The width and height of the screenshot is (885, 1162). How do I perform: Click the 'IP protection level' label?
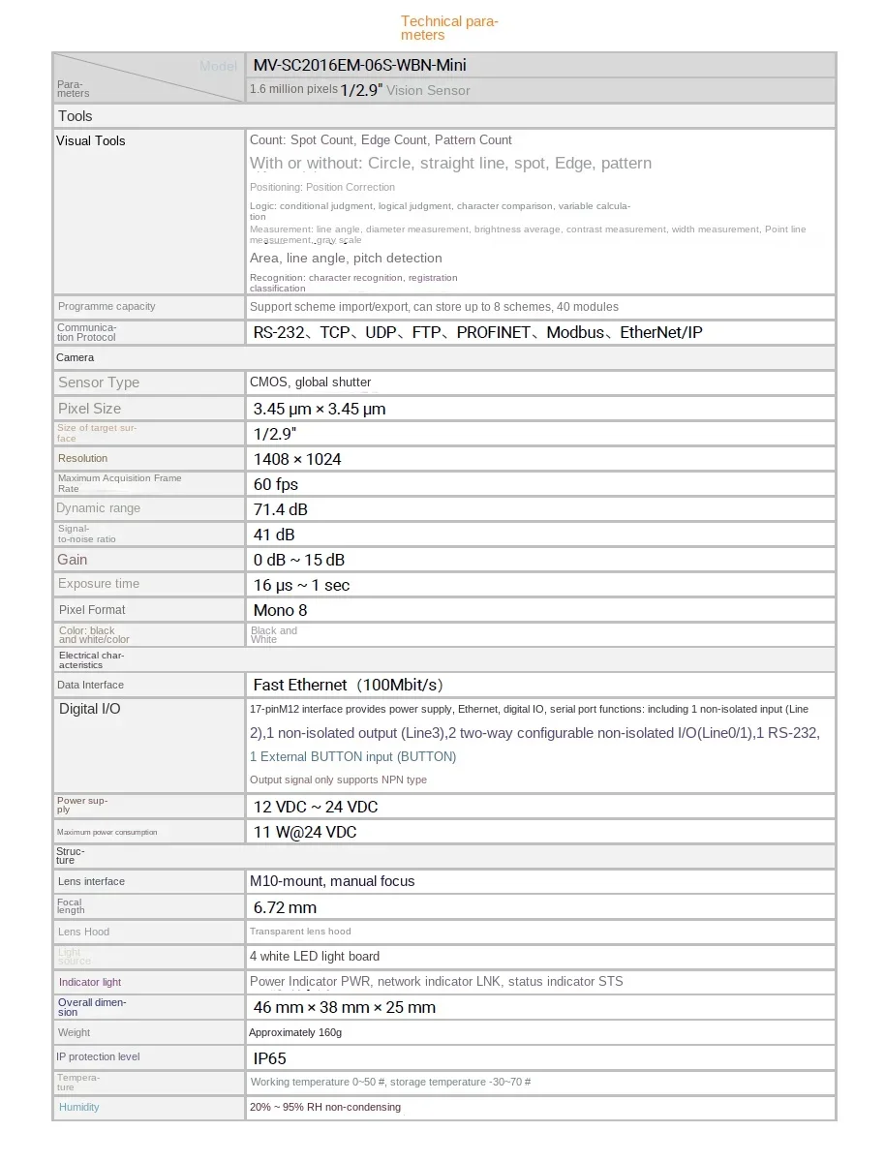tap(98, 1057)
